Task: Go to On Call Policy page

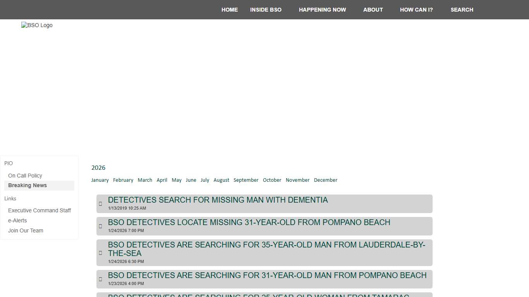Action: coord(25,176)
